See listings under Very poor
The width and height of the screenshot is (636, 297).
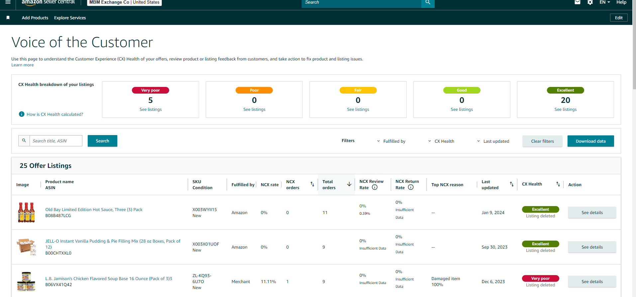tap(151, 109)
